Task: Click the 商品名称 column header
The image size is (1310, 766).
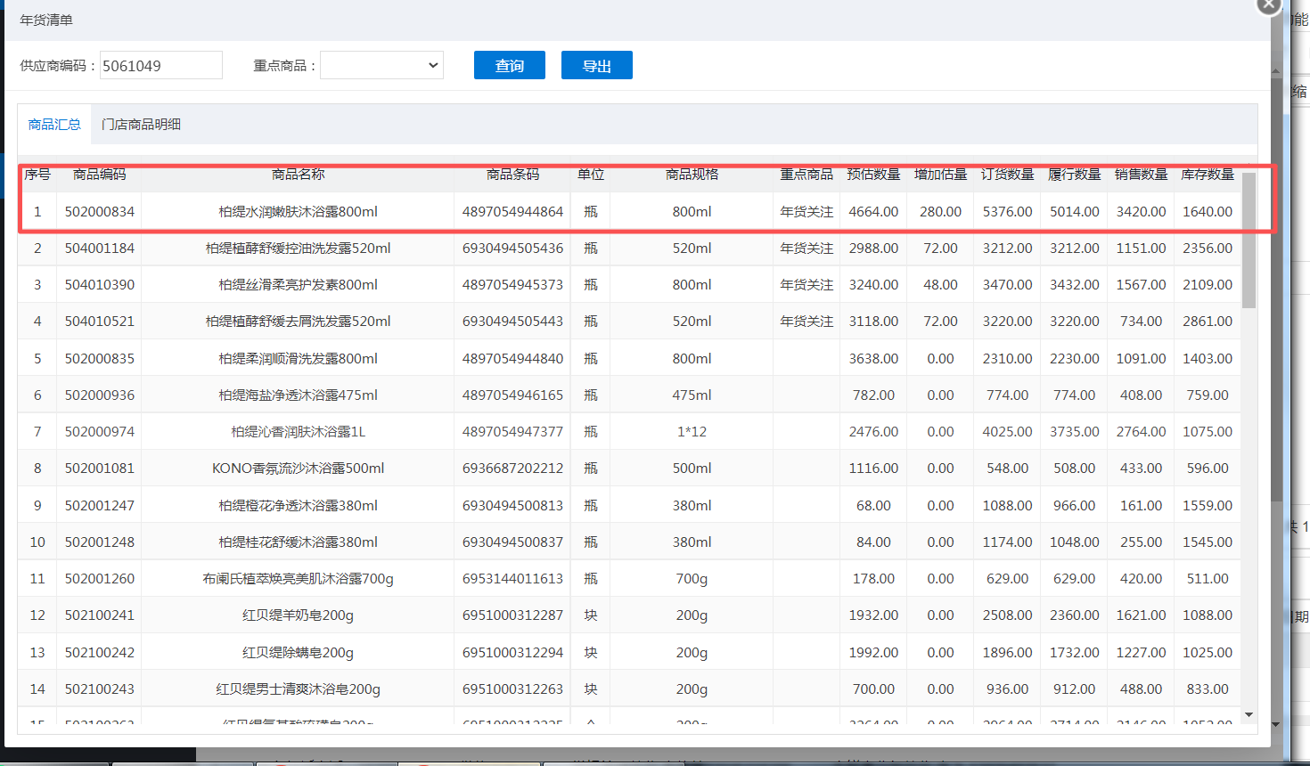Action: click(298, 175)
